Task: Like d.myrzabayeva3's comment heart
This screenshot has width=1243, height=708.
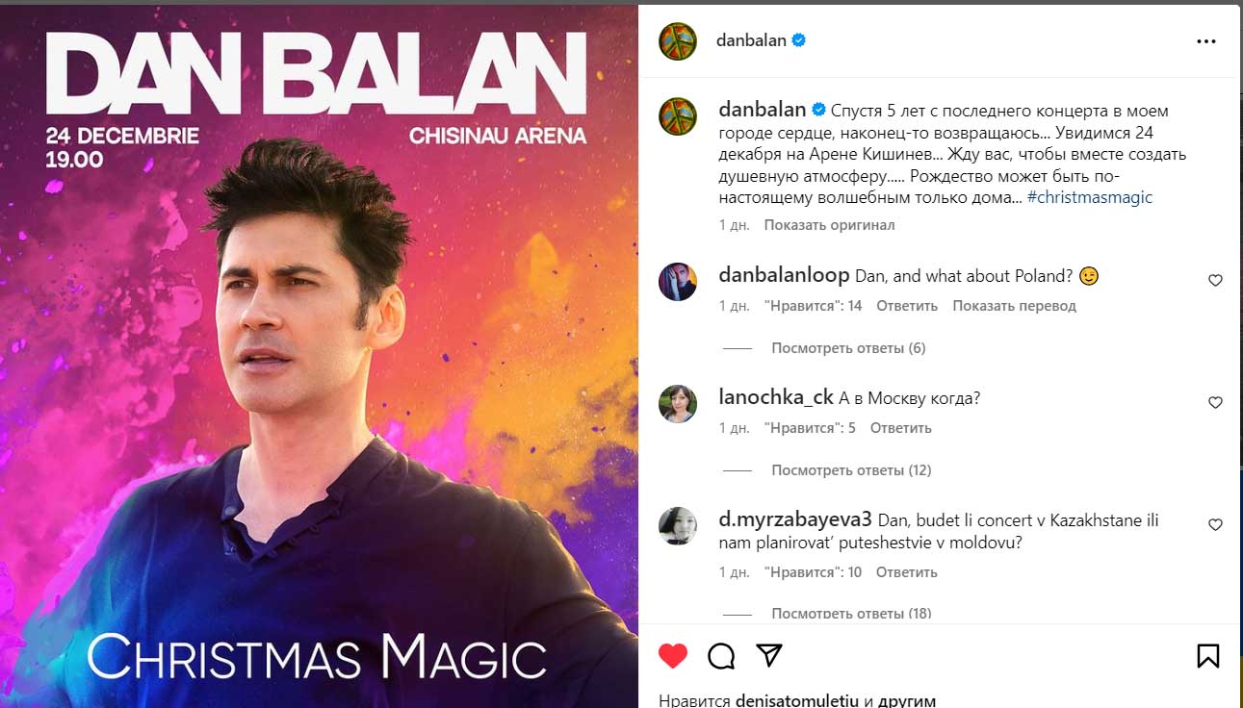Action: (x=1215, y=525)
